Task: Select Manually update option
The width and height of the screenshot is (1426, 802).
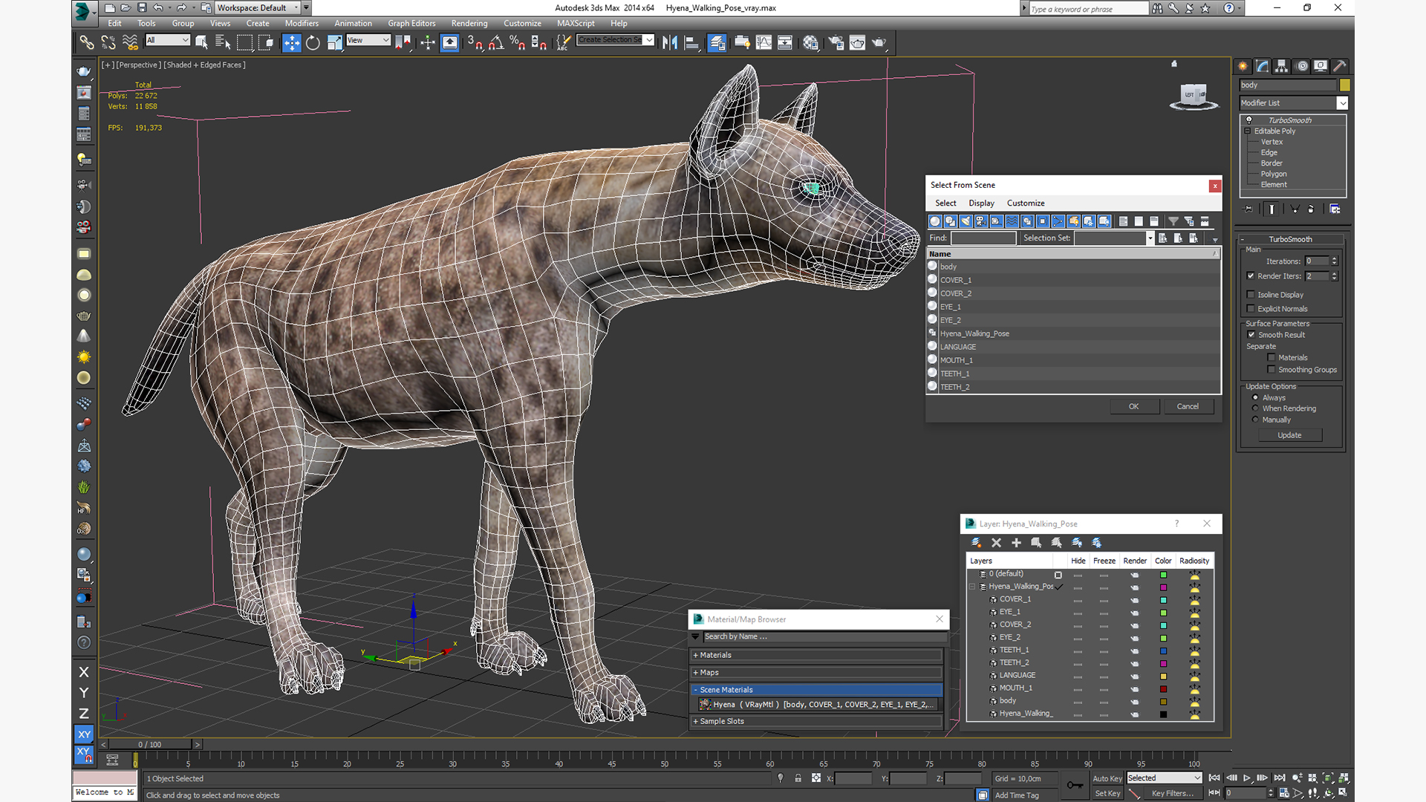Action: click(1256, 420)
